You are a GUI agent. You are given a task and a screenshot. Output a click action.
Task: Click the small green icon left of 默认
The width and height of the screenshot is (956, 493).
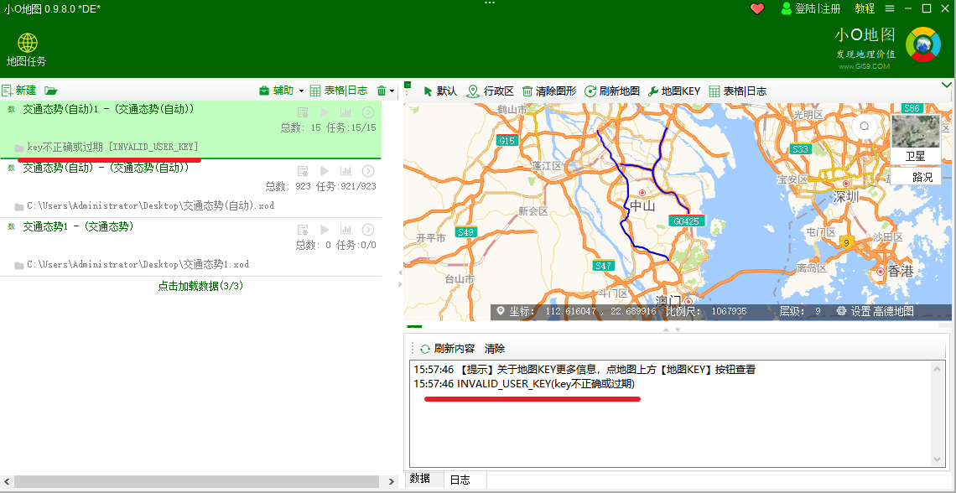pos(408,86)
